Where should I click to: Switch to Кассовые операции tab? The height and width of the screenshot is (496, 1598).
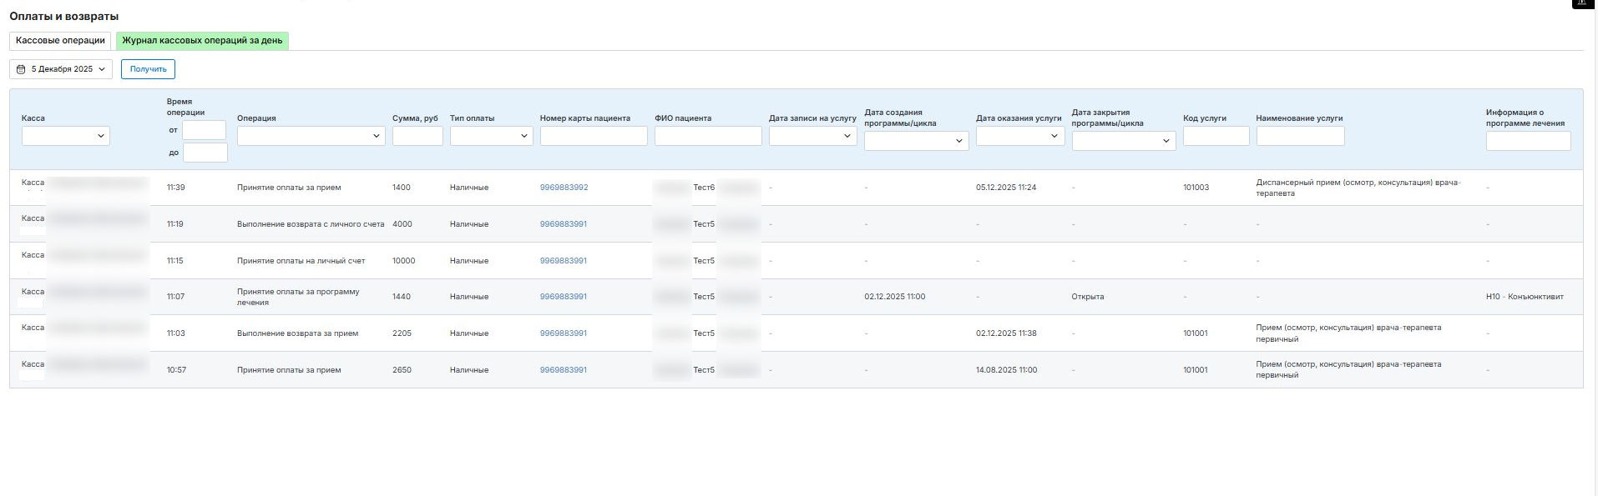[60, 40]
